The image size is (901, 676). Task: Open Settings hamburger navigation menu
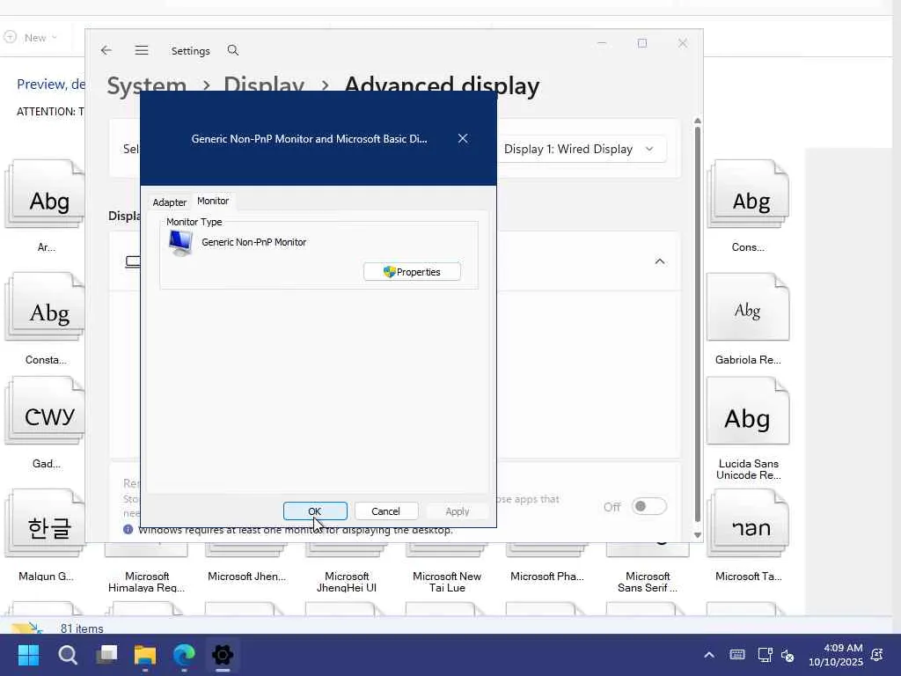(x=142, y=50)
